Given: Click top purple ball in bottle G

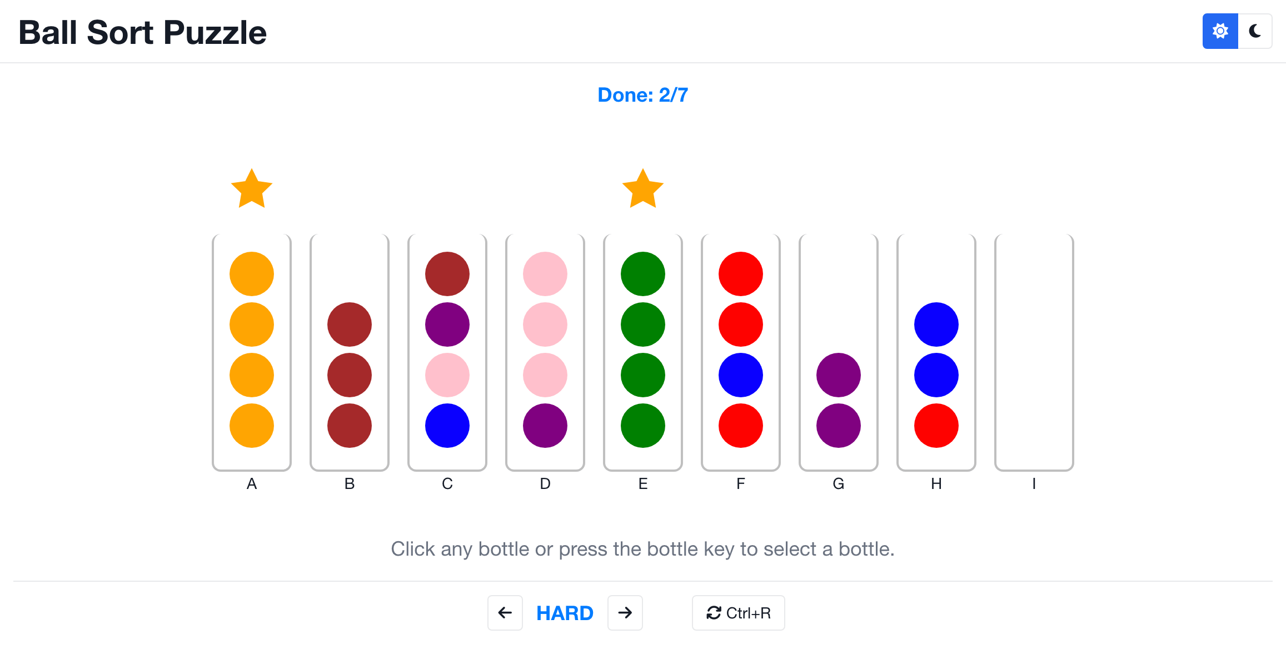Looking at the screenshot, I should [x=839, y=375].
